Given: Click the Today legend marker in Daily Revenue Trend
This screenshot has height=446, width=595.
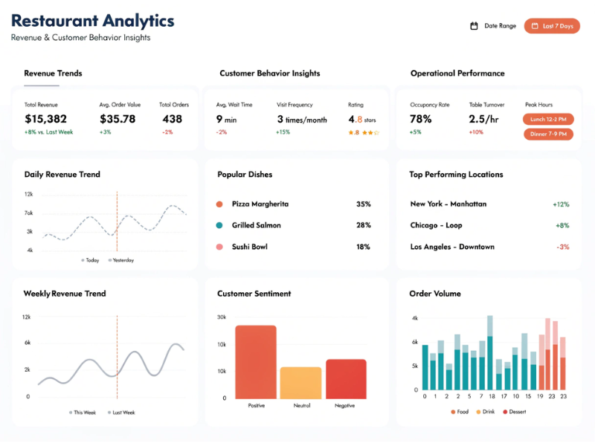Looking at the screenshot, I should (x=82, y=260).
